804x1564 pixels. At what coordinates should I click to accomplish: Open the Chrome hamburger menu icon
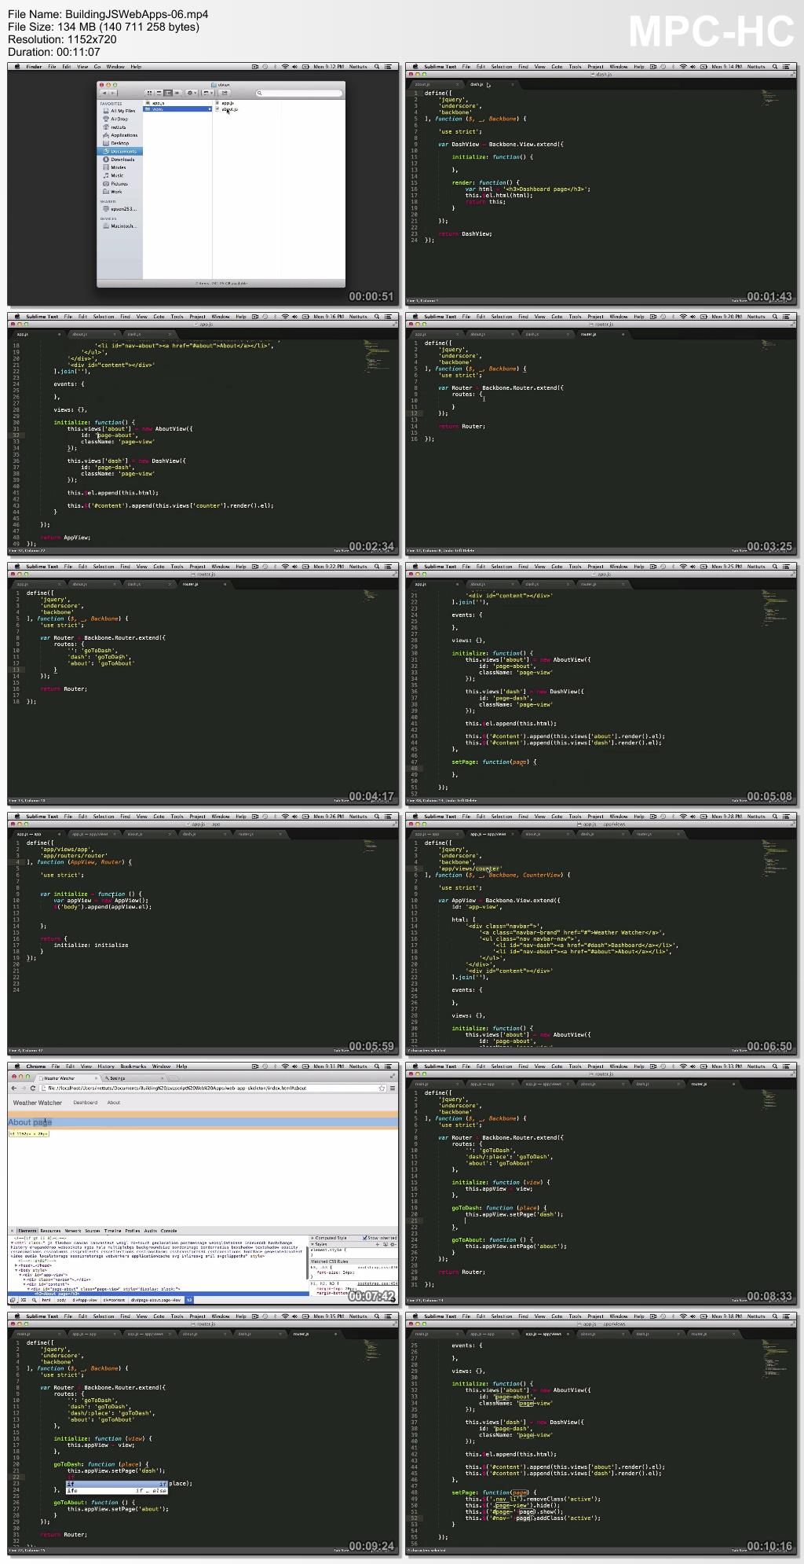pyautogui.click(x=391, y=1088)
